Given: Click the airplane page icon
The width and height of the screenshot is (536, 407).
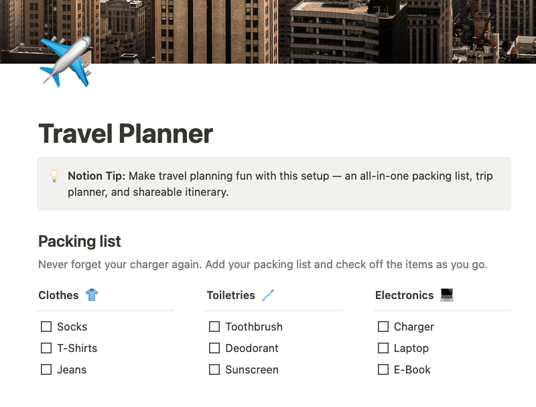Looking at the screenshot, I should point(65,61).
